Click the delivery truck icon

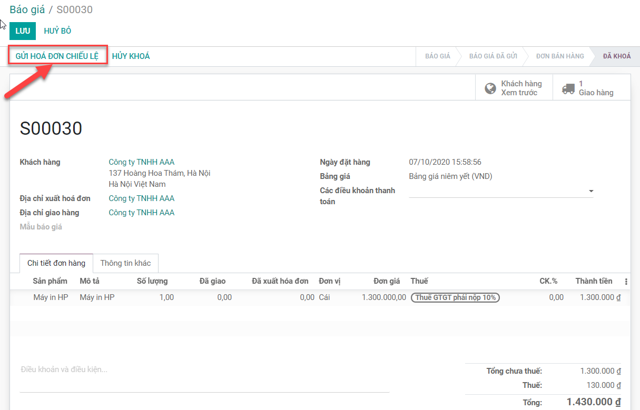(x=568, y=88)
